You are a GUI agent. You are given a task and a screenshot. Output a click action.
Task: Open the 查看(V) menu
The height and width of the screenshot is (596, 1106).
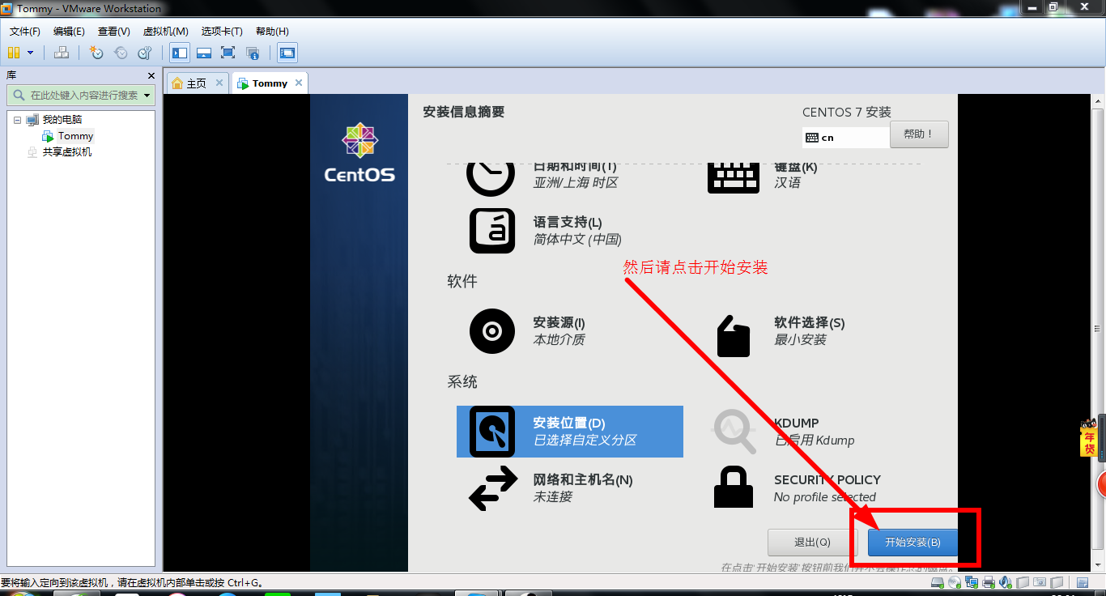[114, 32]
